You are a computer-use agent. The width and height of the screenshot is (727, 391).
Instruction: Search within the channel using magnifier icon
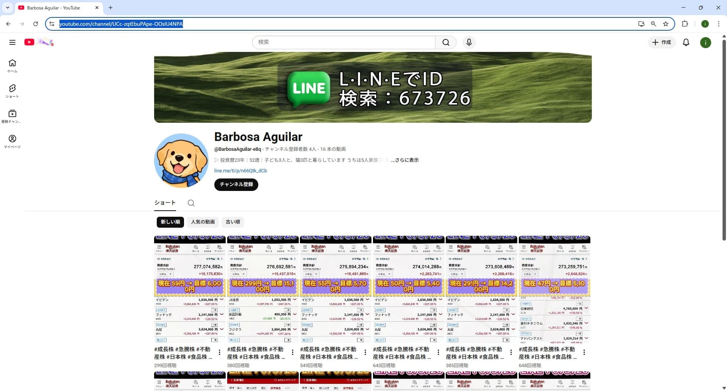click(191, 203)
